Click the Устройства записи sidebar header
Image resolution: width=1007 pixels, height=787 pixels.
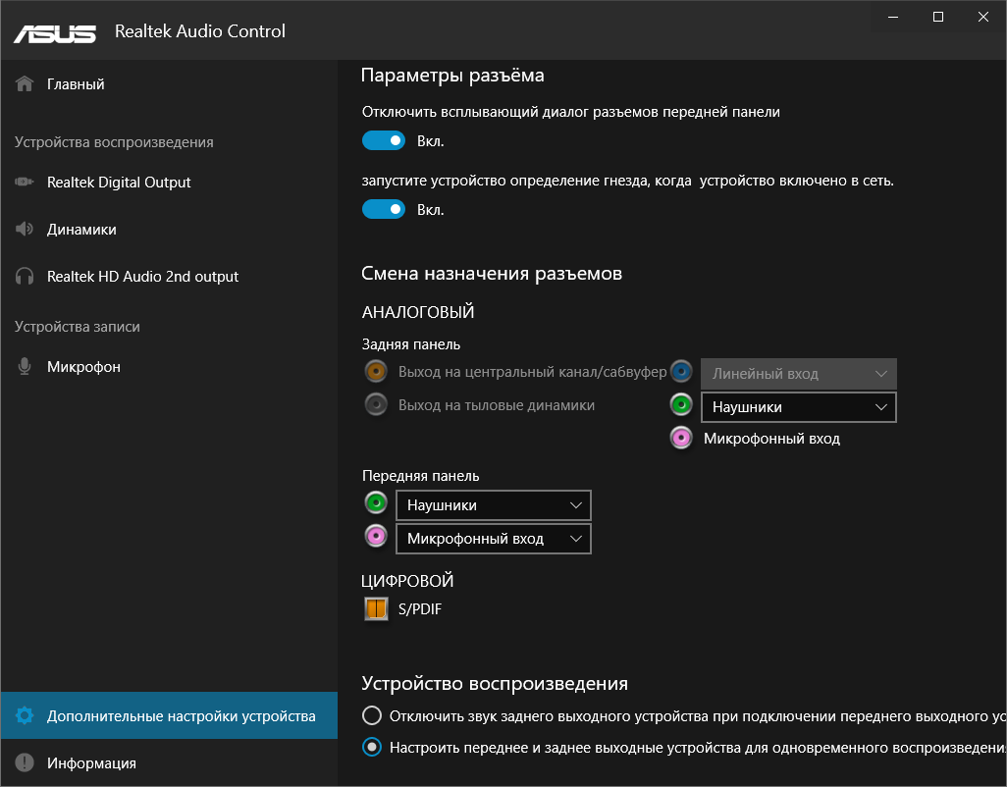pos(78,327)
